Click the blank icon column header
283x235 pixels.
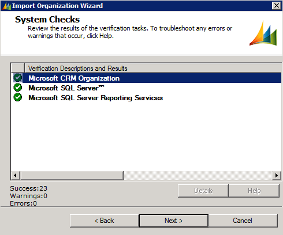coord(18,68)
